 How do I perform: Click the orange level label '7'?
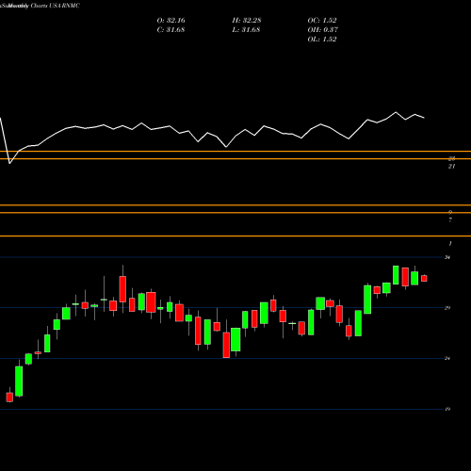click(450, 220)
